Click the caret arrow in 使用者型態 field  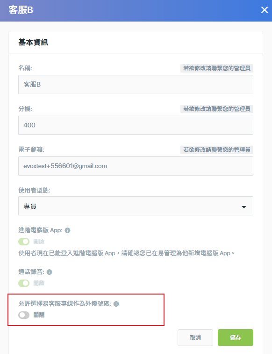coord(244,207)
